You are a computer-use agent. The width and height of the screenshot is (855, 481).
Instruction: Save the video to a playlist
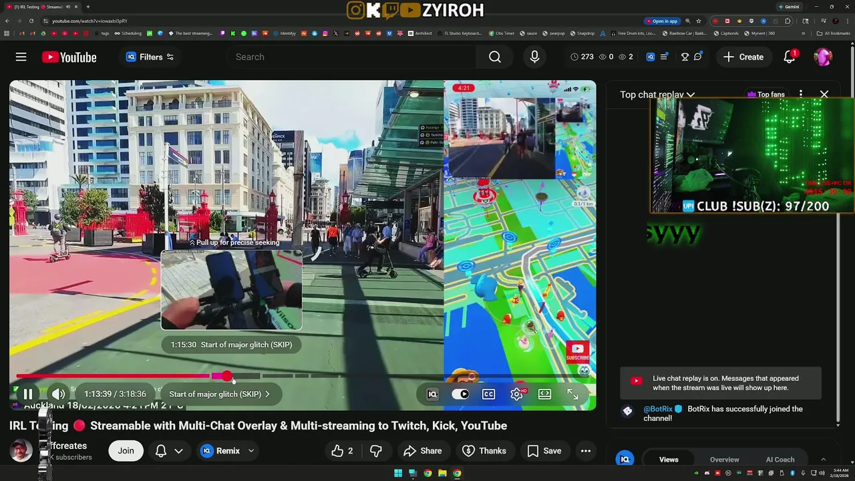click(x=544, y=451)
